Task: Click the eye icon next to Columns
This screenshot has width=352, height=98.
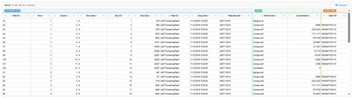Action: [336, 5]
